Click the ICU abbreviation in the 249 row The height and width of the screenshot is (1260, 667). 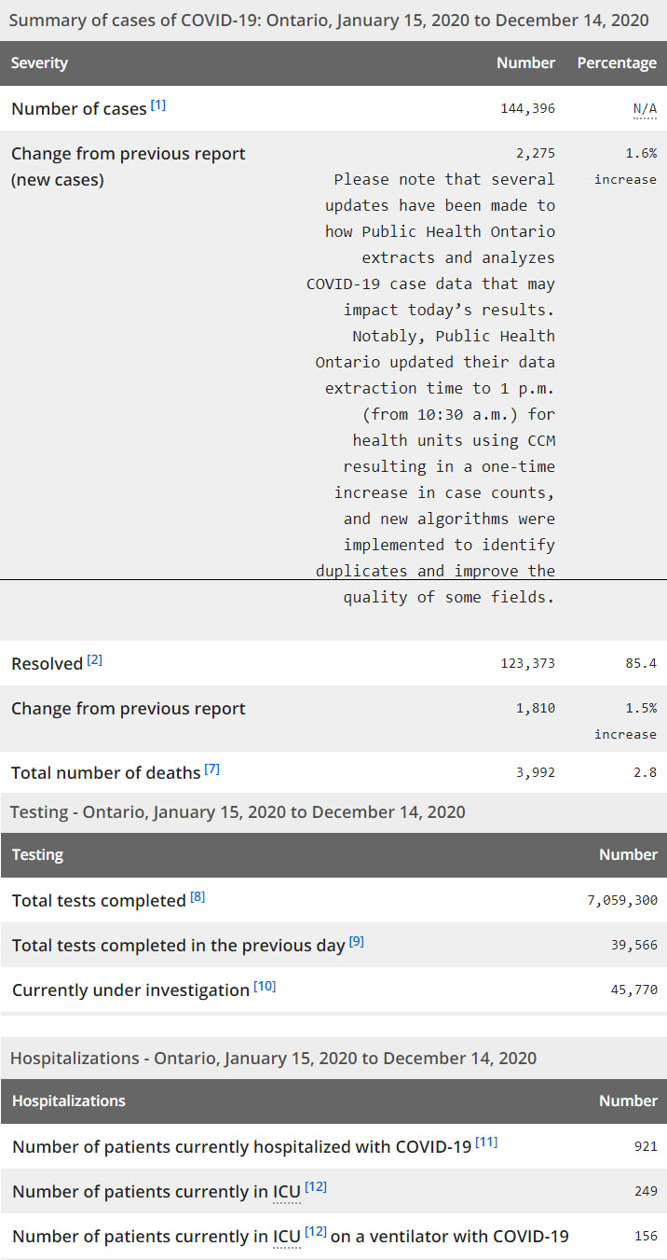[287, 1193]
